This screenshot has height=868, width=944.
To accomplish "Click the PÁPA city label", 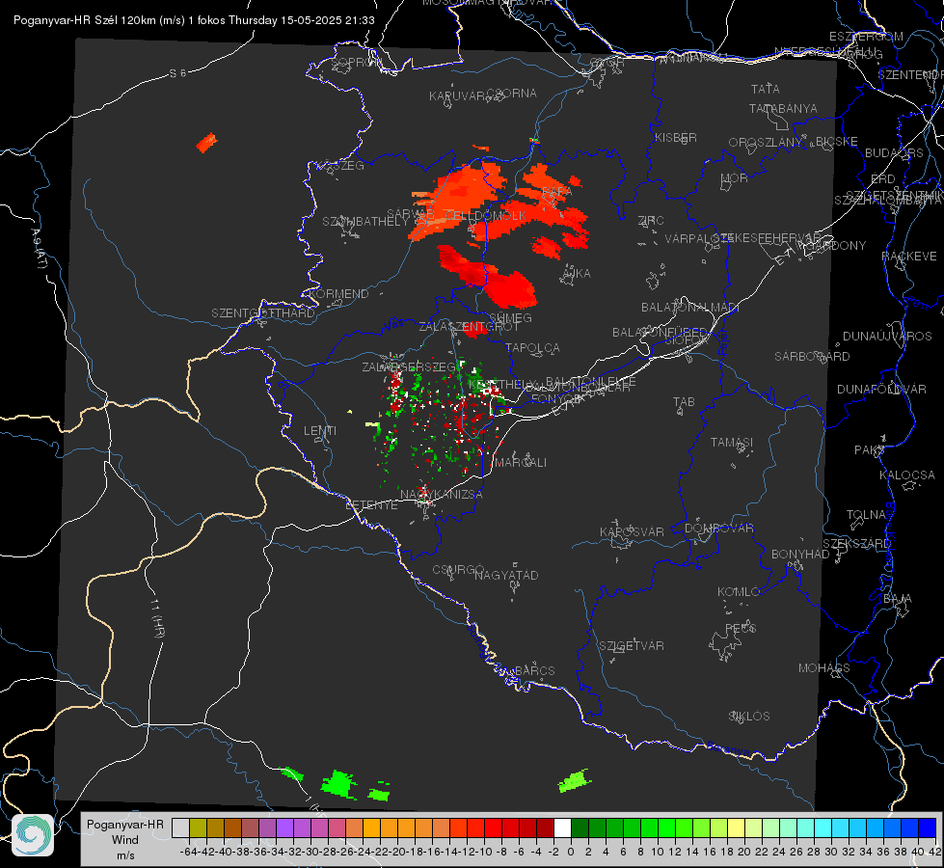I will point(557,191).
